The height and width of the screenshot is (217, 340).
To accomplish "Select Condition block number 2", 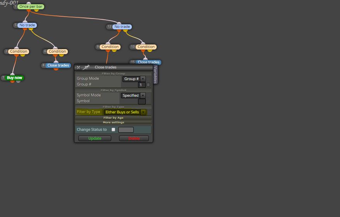I will 19,51.
